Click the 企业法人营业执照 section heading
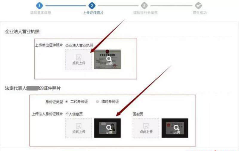The width and height of the screenshot is (239, 151). (22, 32)
